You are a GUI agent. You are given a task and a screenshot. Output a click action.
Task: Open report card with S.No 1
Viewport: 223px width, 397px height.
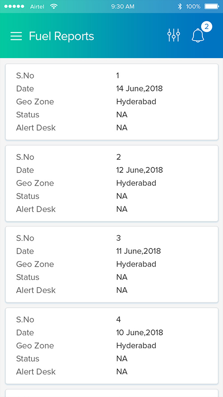pyautogui.click(x=112, y=102)
